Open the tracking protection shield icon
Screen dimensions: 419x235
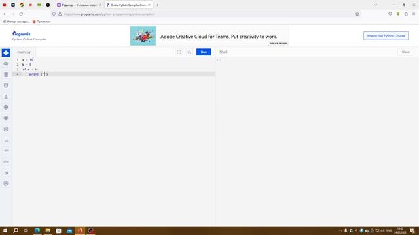pos(54,14)
